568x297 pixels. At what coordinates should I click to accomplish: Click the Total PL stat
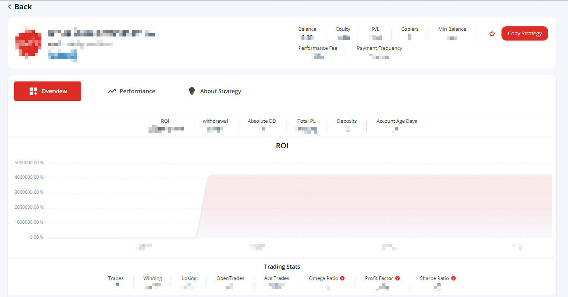click(x=306, y=125)
